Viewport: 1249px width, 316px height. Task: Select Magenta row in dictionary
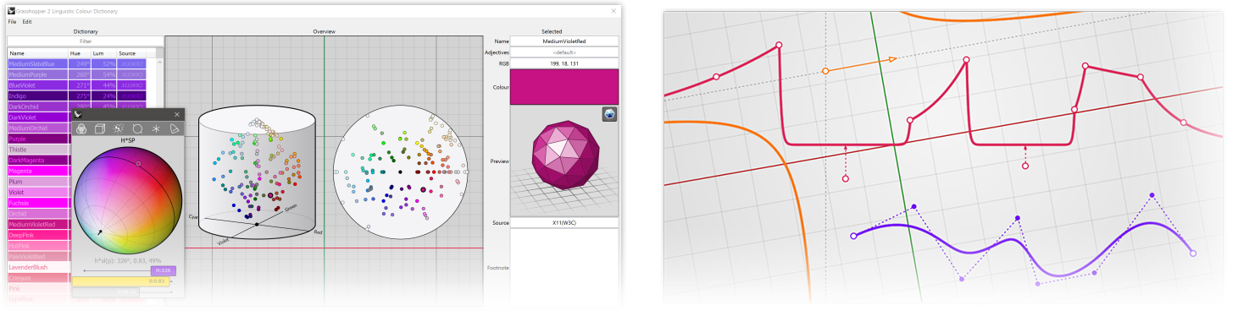[x=40, y=171]
